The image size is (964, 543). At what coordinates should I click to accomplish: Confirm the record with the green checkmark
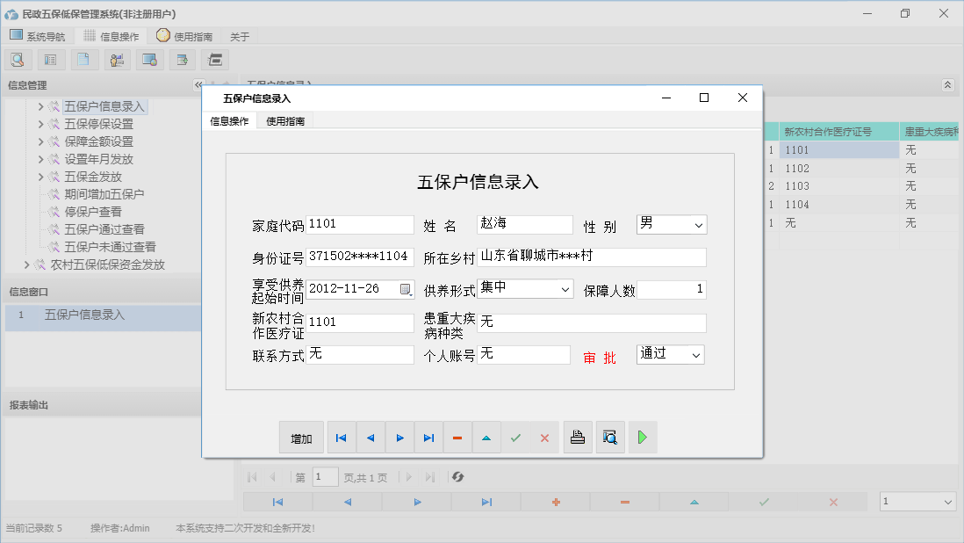[515, 437]
